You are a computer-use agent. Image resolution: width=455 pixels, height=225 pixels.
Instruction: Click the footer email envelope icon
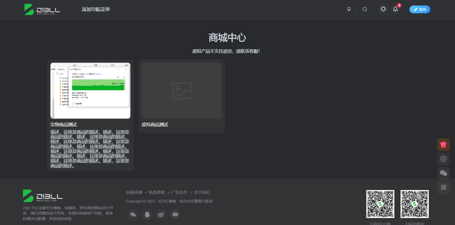pos(175,214)
